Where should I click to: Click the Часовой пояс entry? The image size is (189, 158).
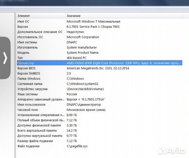coord(29,110)
